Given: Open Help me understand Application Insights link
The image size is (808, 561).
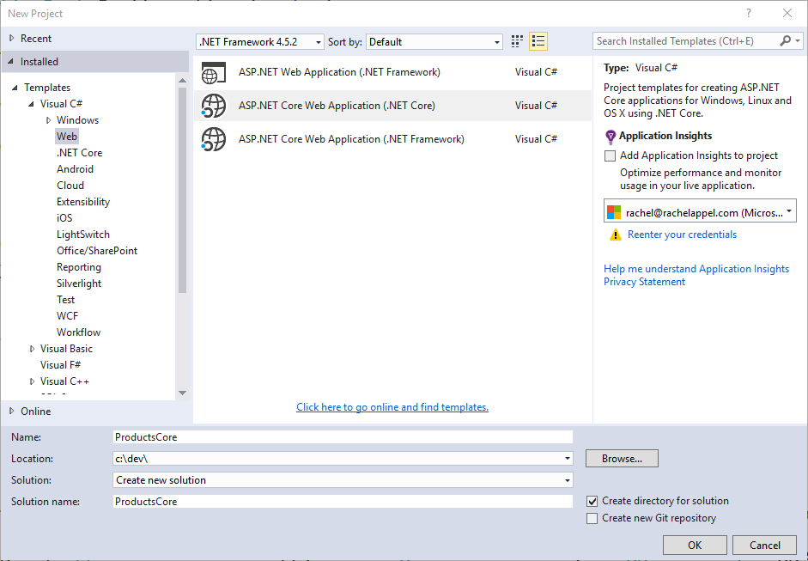Looking at the screenshot, I should coord(696,269).
